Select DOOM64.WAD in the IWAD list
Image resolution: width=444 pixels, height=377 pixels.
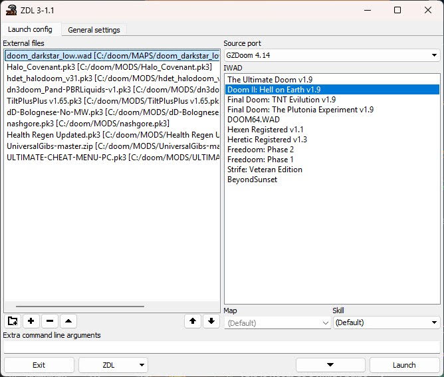click(332, 120)
